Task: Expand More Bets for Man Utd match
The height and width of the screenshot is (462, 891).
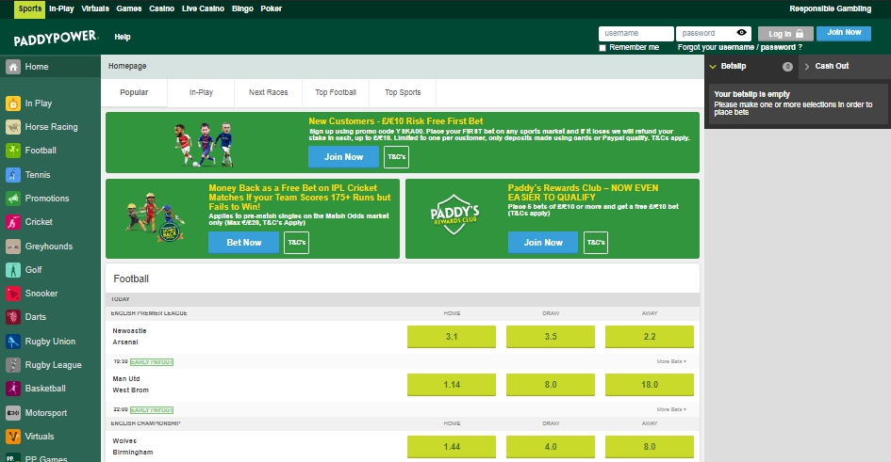Action: click(671, 409)
